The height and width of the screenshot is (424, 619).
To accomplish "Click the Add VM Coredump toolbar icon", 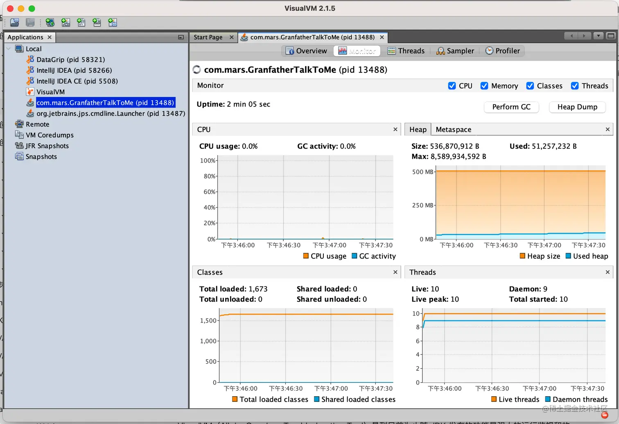I will tap(81, 23).
